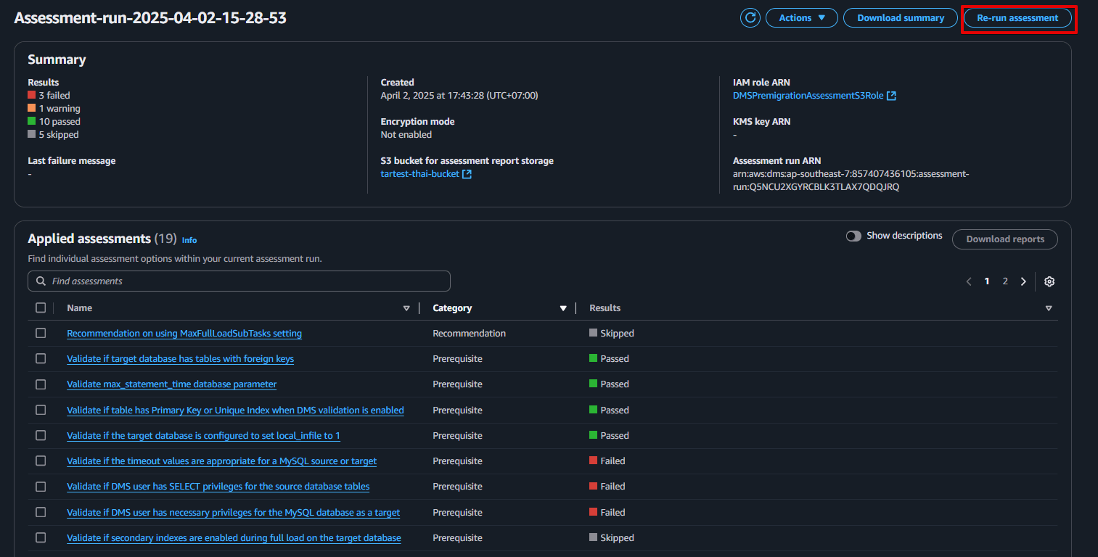Click the '10 passed' summary result
The image size is (1098, 557).
pyautogui.click(x=54, y=121)
